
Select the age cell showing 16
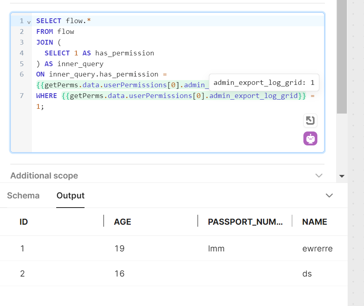120,273
